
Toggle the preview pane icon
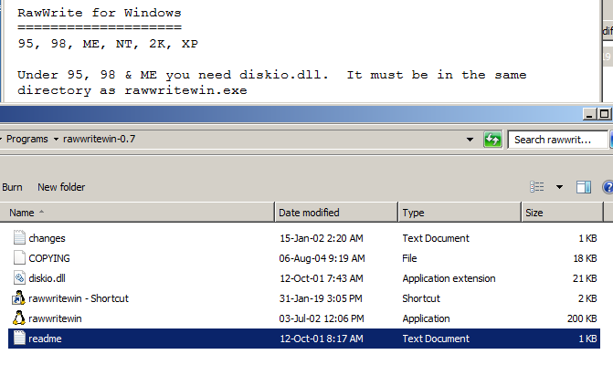point(583,187)
